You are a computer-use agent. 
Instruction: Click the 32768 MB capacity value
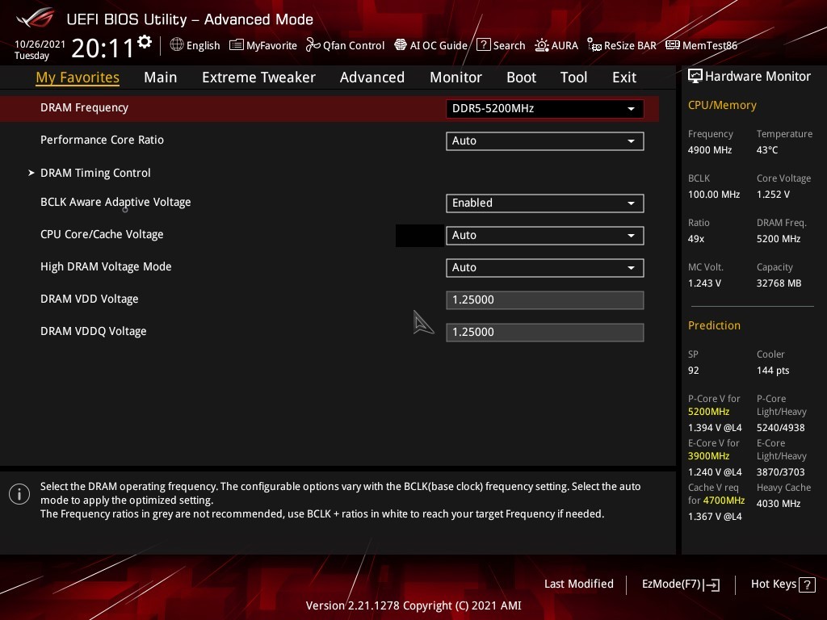point(779,283)
